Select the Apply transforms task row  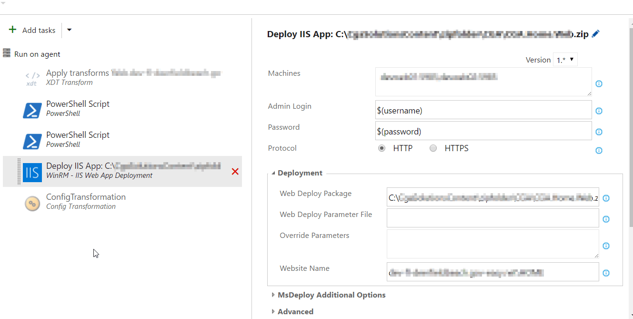122,78
